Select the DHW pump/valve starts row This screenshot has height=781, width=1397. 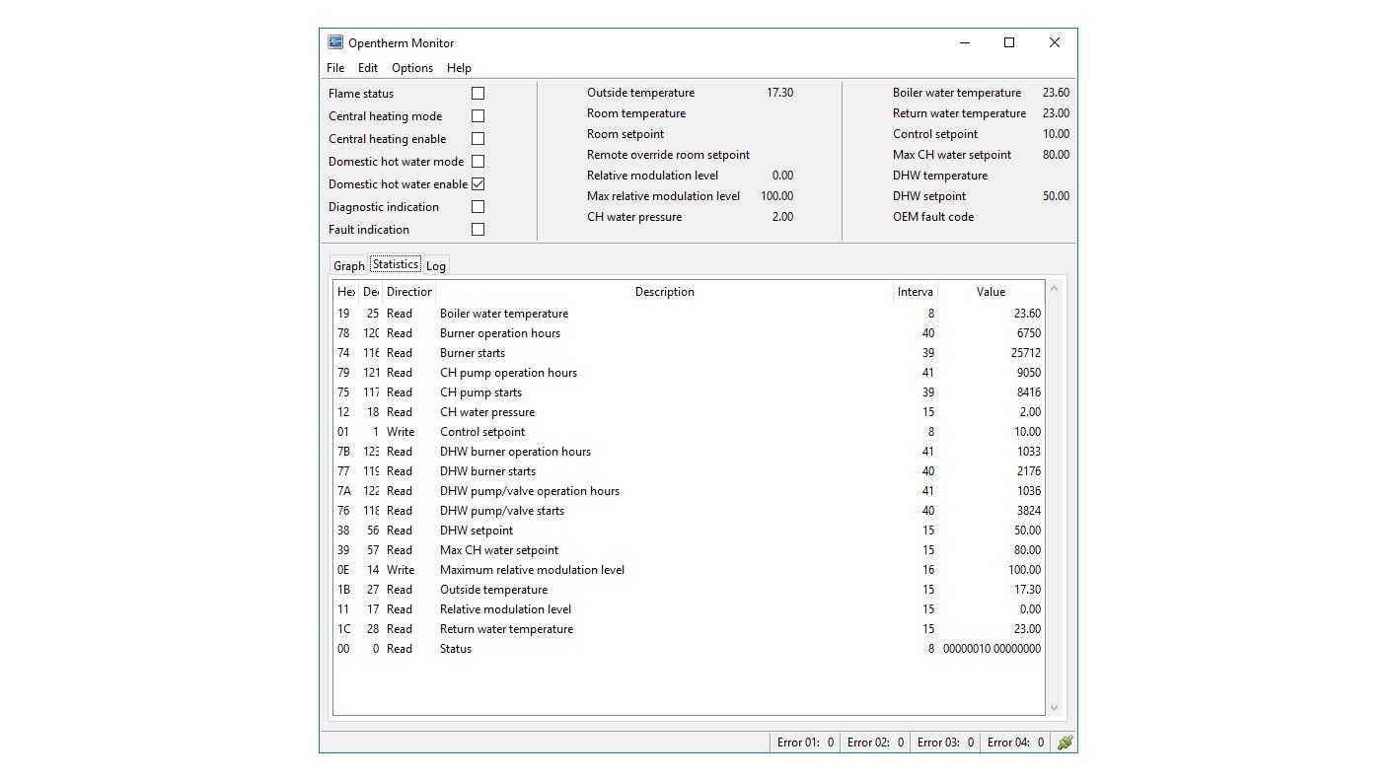tap(689, 511)
